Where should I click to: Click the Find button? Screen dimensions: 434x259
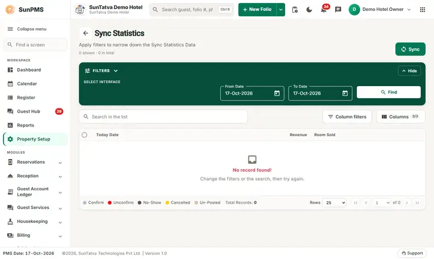[x=389, y=92]
